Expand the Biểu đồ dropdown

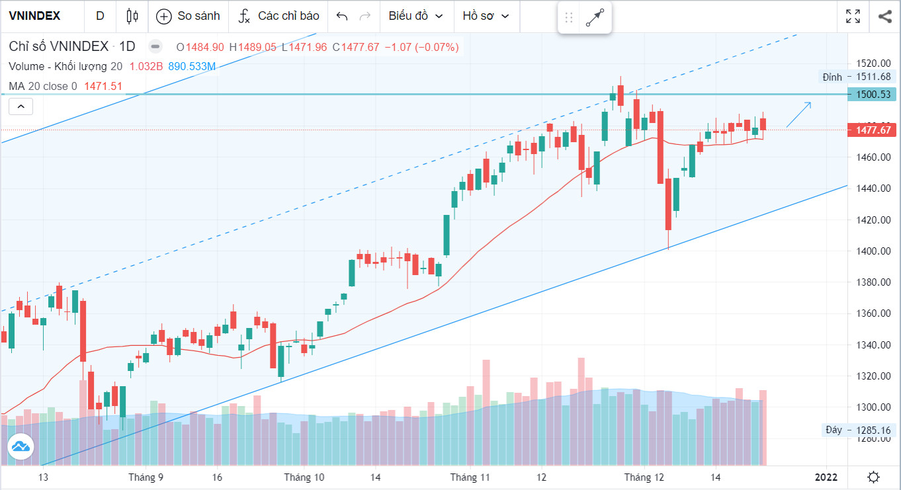click(x=416, y=16)
